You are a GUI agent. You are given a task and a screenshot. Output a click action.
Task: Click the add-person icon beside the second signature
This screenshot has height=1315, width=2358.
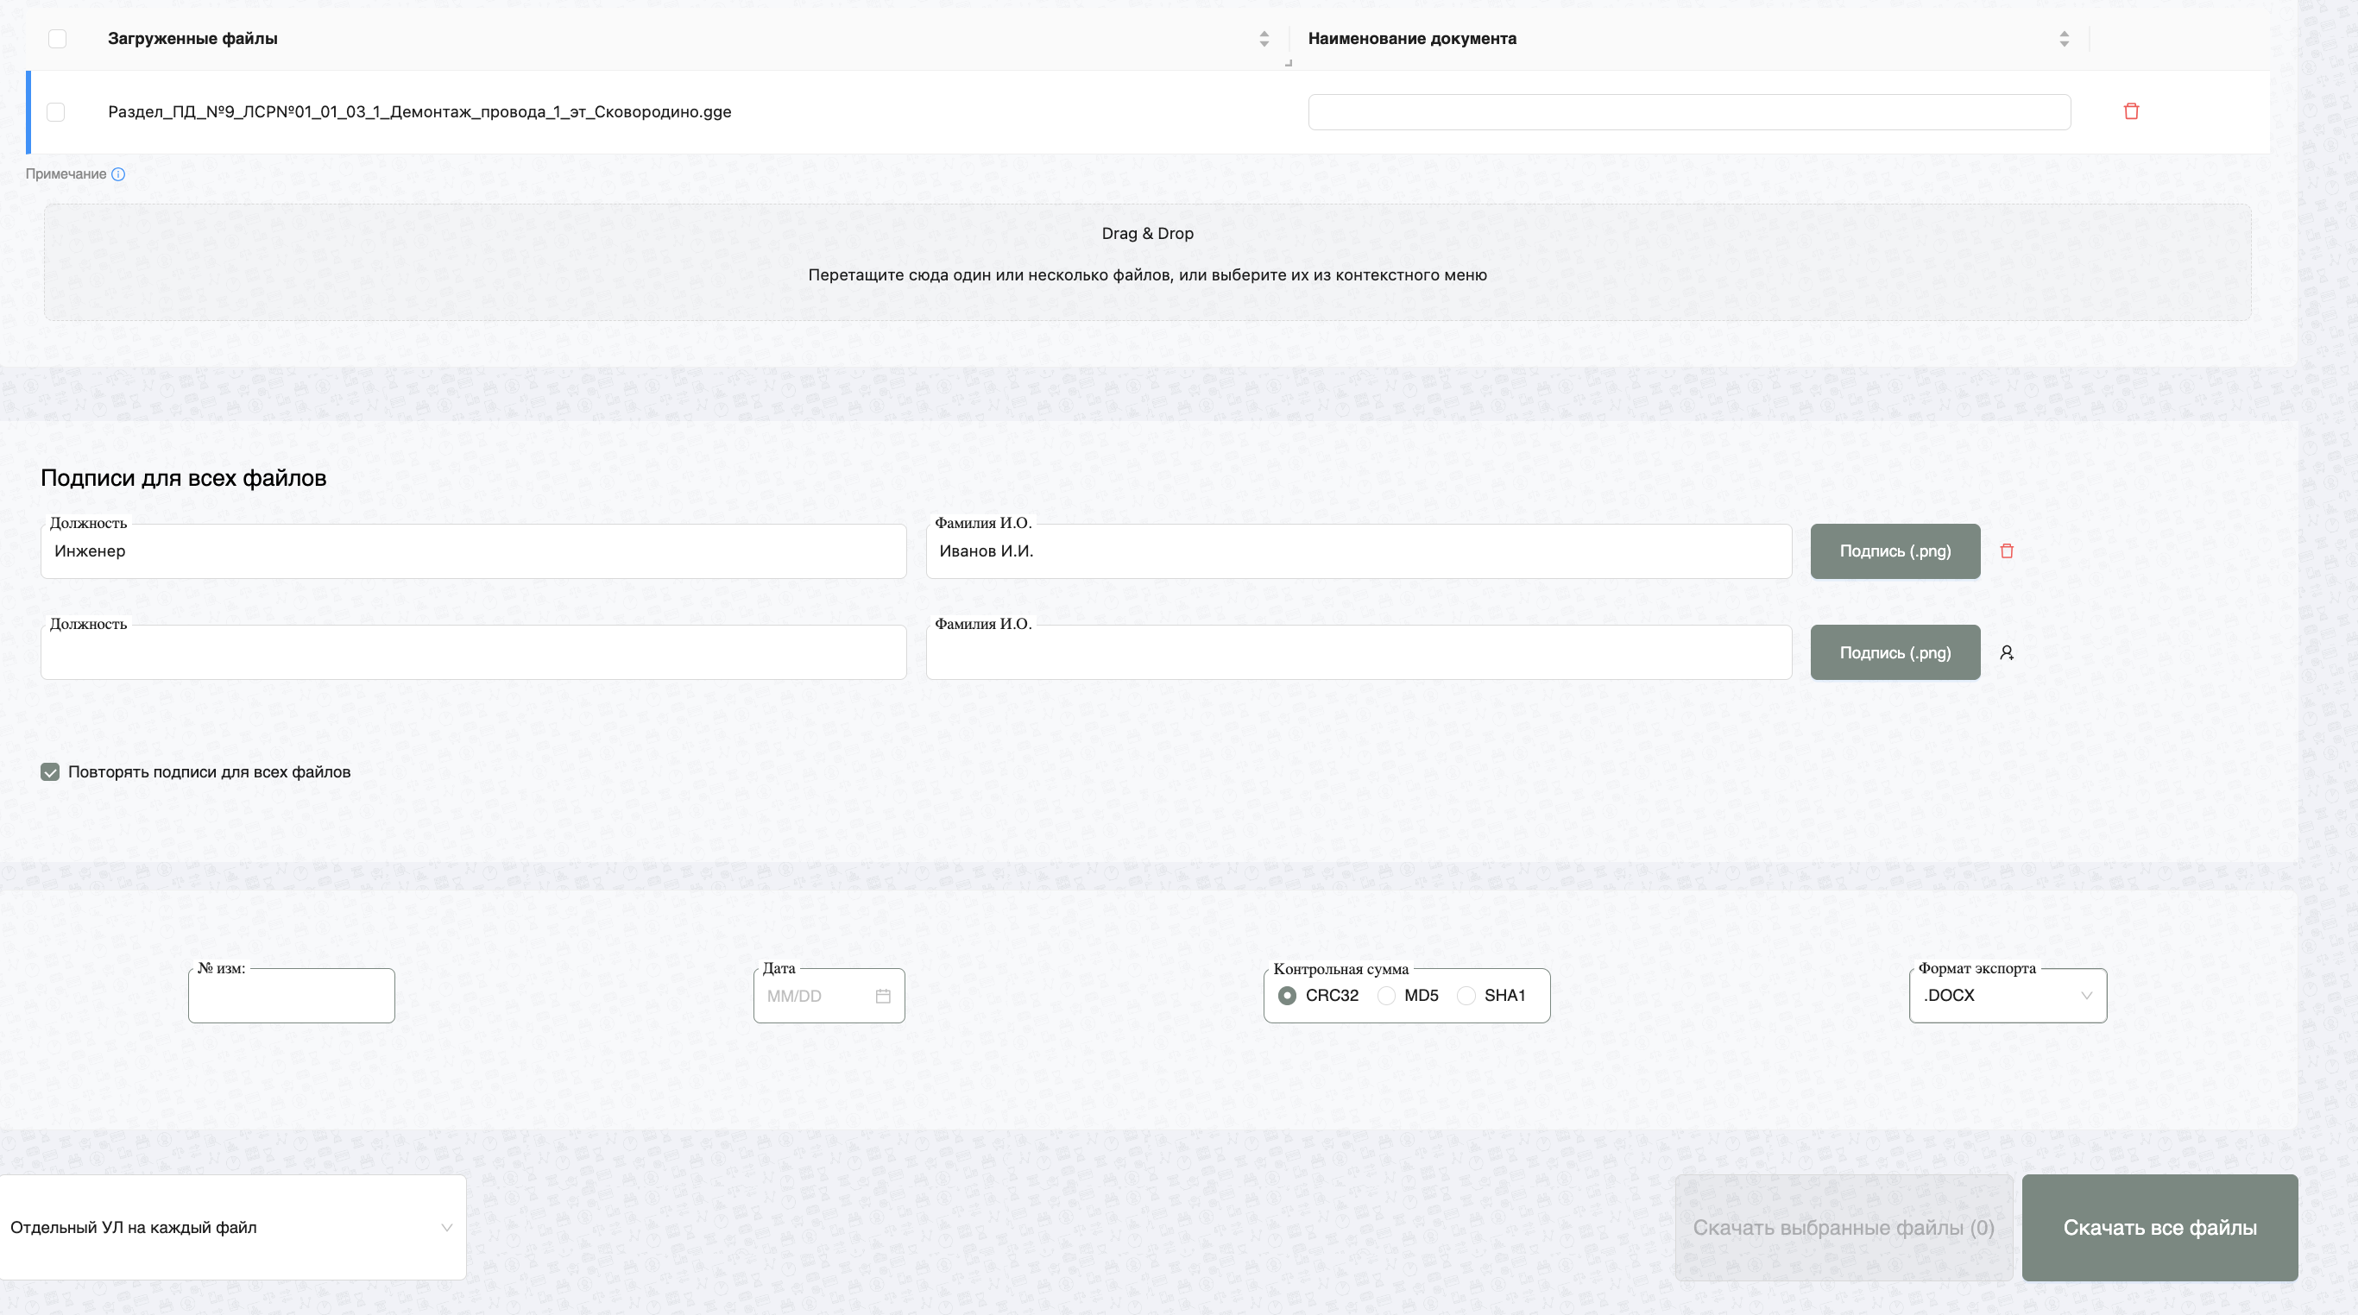pos(2007,652)
